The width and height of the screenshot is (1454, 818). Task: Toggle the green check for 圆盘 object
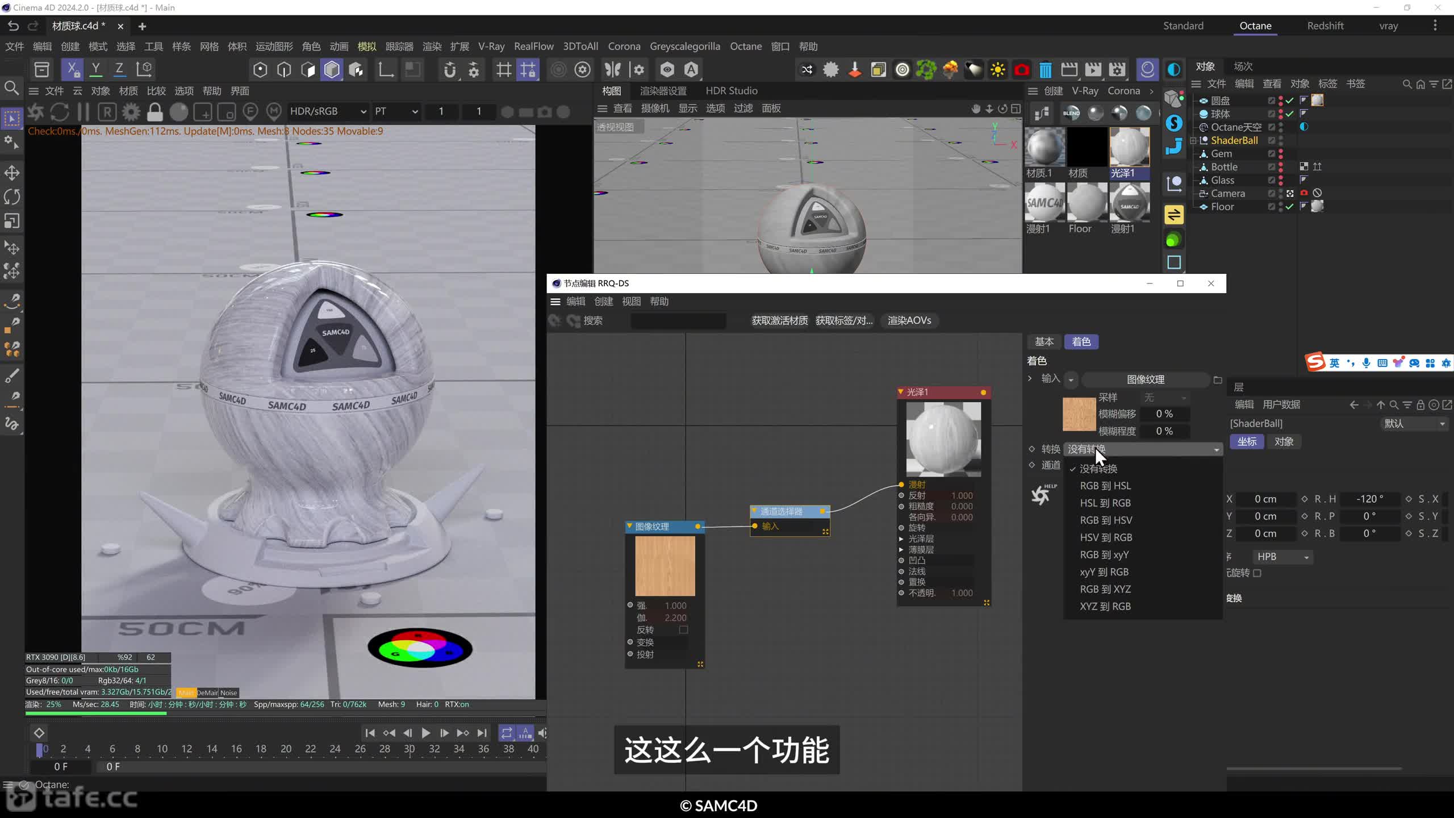pyautogui.click(x=1290, y=101)
